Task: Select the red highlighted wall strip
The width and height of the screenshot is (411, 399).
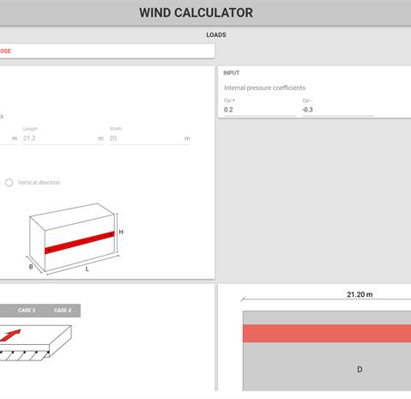Action: click(327, 334)
